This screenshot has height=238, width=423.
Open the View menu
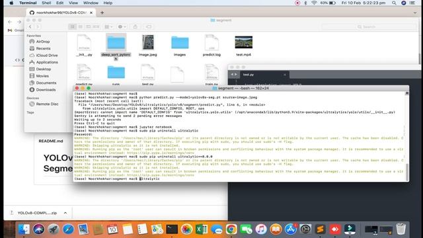click(x=73, y=3)
